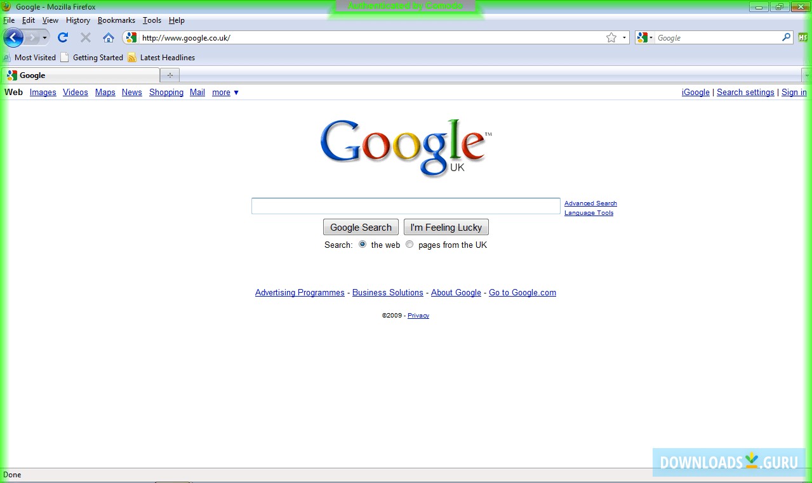This screenshot has height=483, width=812.
Task: Open the Bookmarks menu
Action: 116,20
